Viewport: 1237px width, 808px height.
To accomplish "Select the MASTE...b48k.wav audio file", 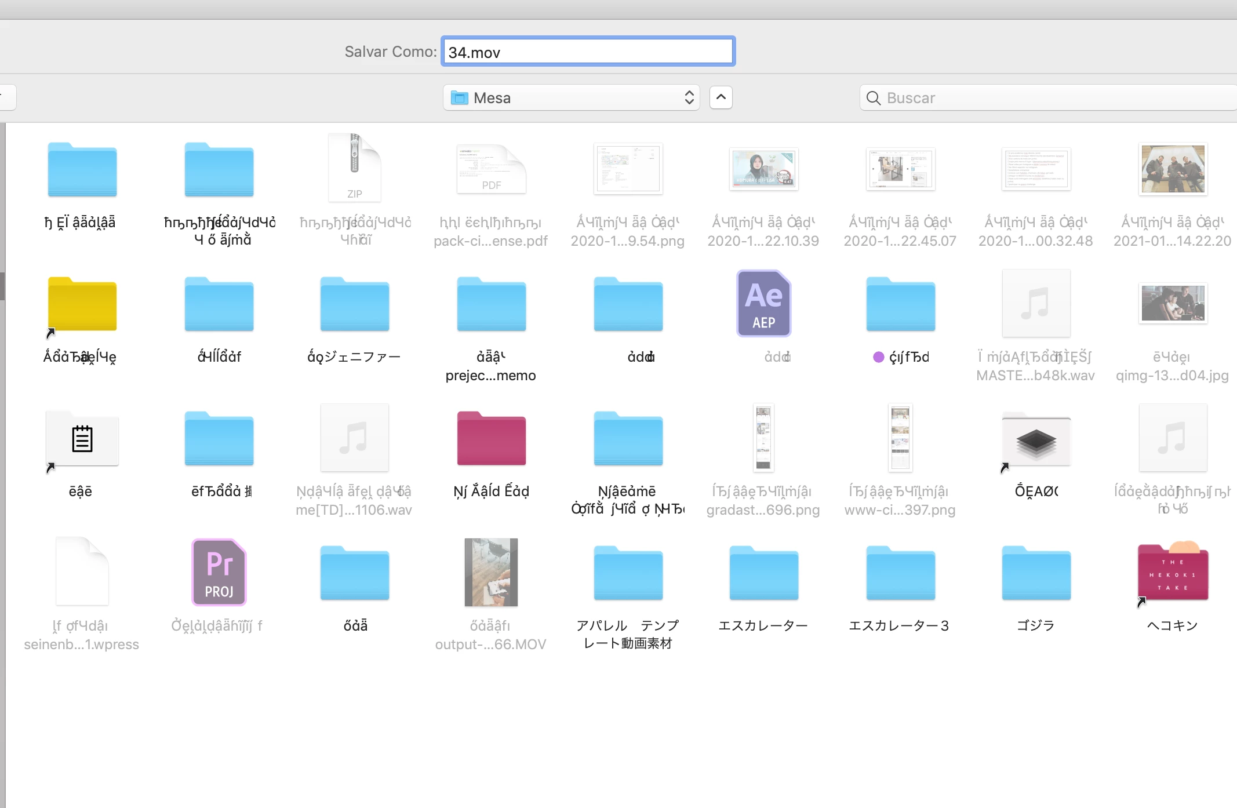I will (x=1036, y=303).
